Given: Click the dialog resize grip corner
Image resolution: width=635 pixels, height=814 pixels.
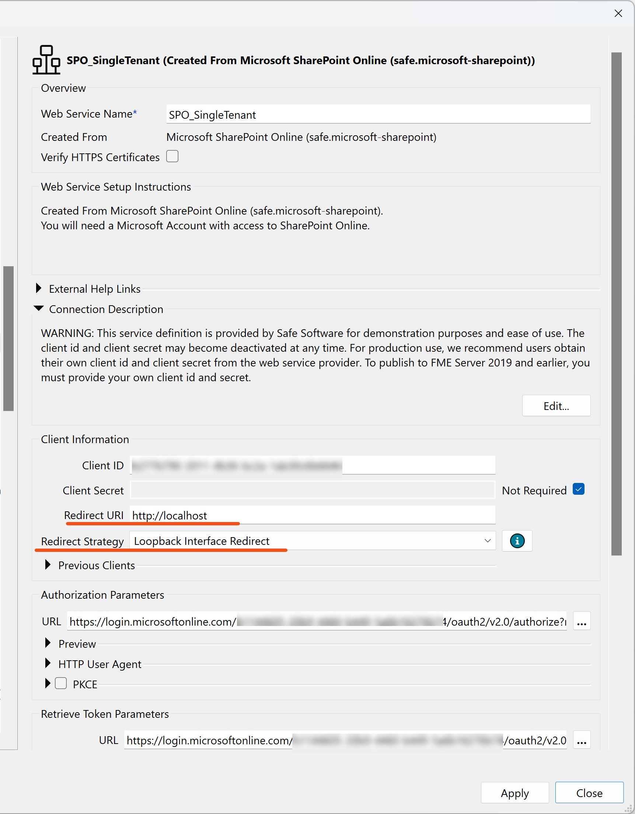Looking at the screenshot, I should 628,808.
